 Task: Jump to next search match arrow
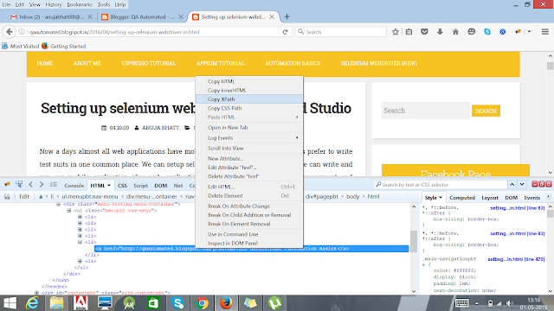522,184
